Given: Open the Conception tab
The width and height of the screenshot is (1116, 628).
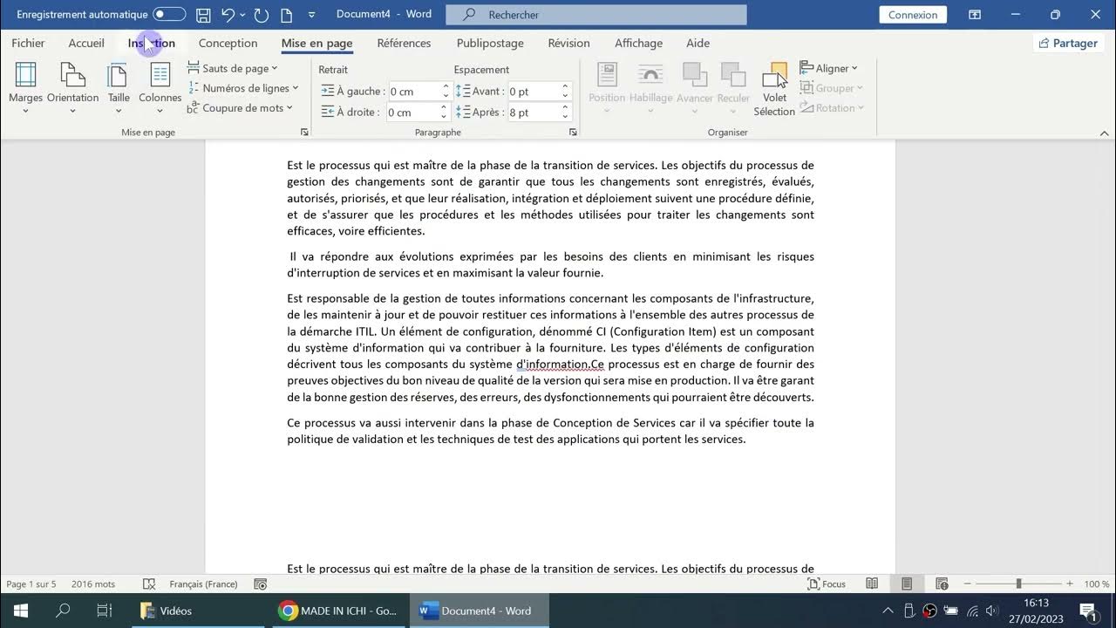Looking at the screenshot, I should pos(228,43).
